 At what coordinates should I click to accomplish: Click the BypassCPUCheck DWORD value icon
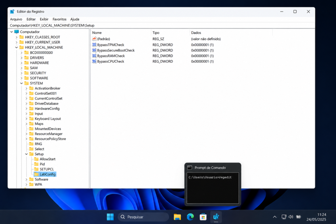pyautogui.click(x=94, y=61)
